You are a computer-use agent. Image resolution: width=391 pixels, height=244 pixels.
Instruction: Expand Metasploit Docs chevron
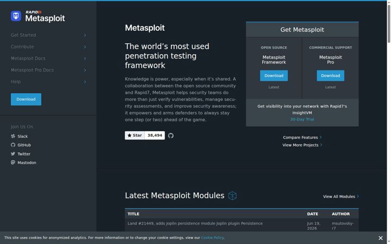[x=85, y=59]
